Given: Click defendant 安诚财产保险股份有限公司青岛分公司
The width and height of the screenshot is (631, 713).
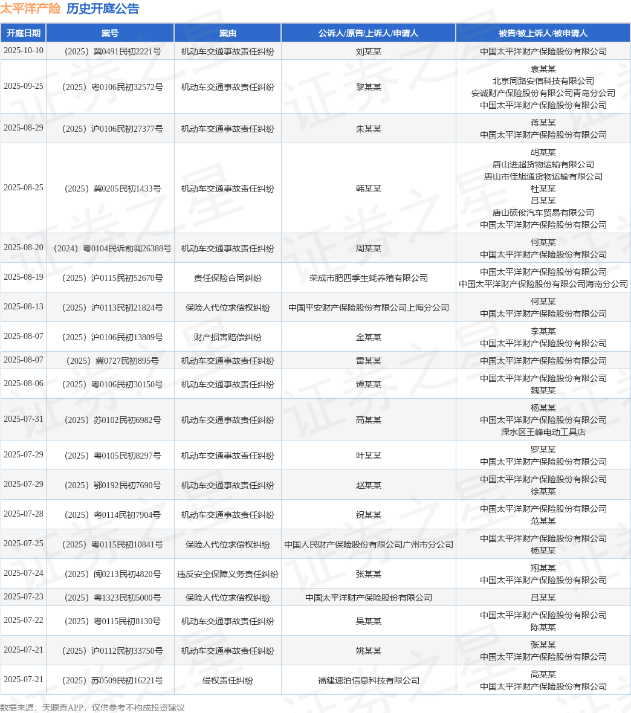Looking at the screenshot, I should coord(543,93).
